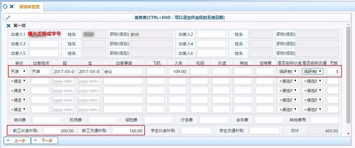Proceed with the 下一步 button

coord(45,141)
